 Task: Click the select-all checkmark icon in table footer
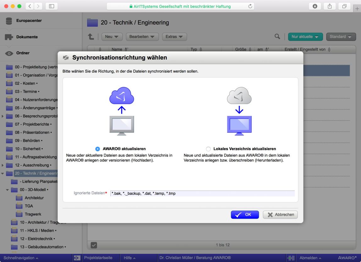pyautogui.click(x=94, y=245)
